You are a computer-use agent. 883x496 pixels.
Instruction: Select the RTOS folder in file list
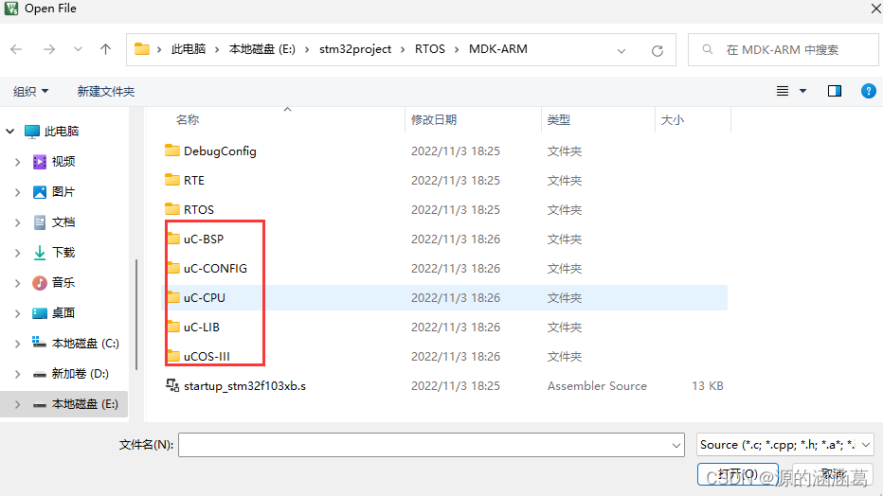pyautogui.click(x=199, y=210)
